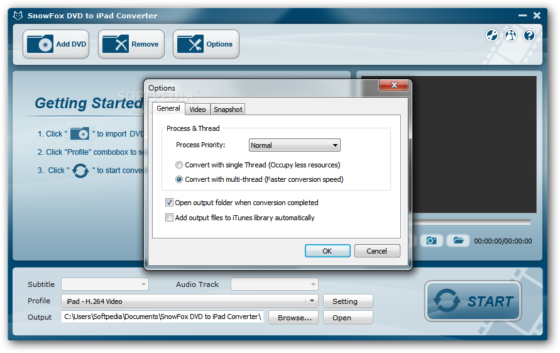This screenshot has height=353, width=560.
Task: Click the Options dialog title
Action: 162,87
